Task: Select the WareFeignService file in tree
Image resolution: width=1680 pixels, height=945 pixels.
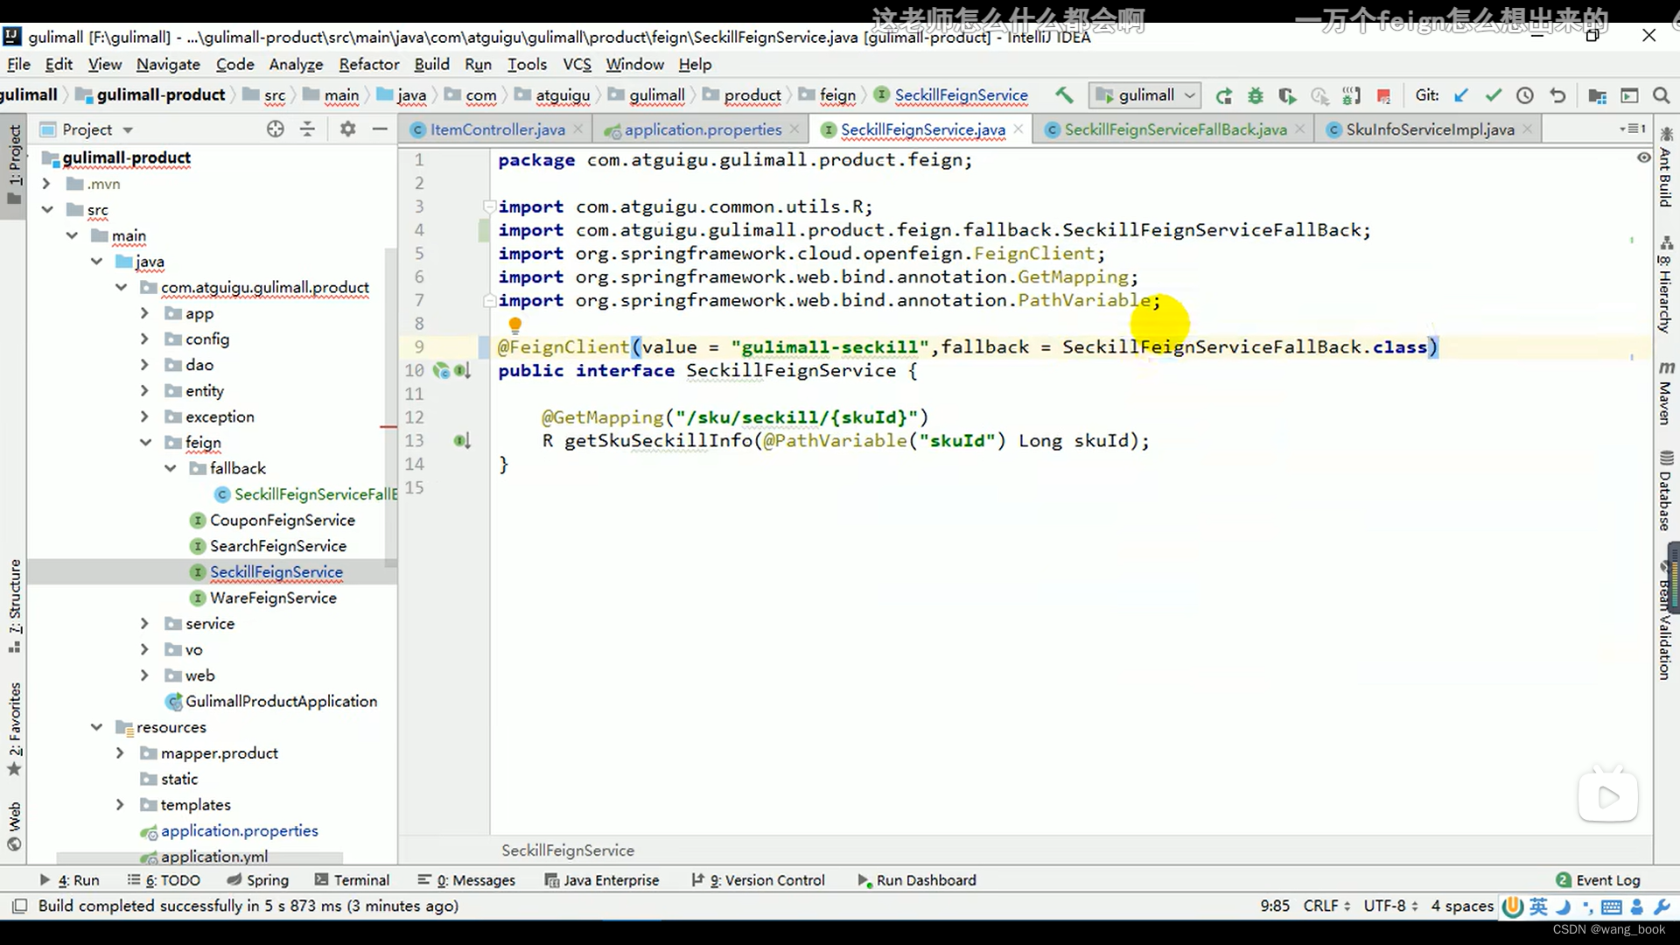Action: tap(272, 598)
